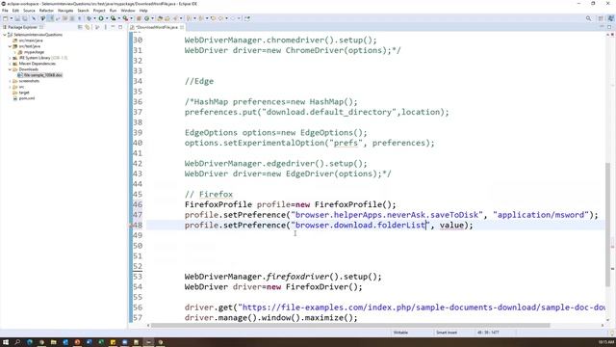
Task: Click "application/msword" string on line 47
Action: [x=541, y=215]
